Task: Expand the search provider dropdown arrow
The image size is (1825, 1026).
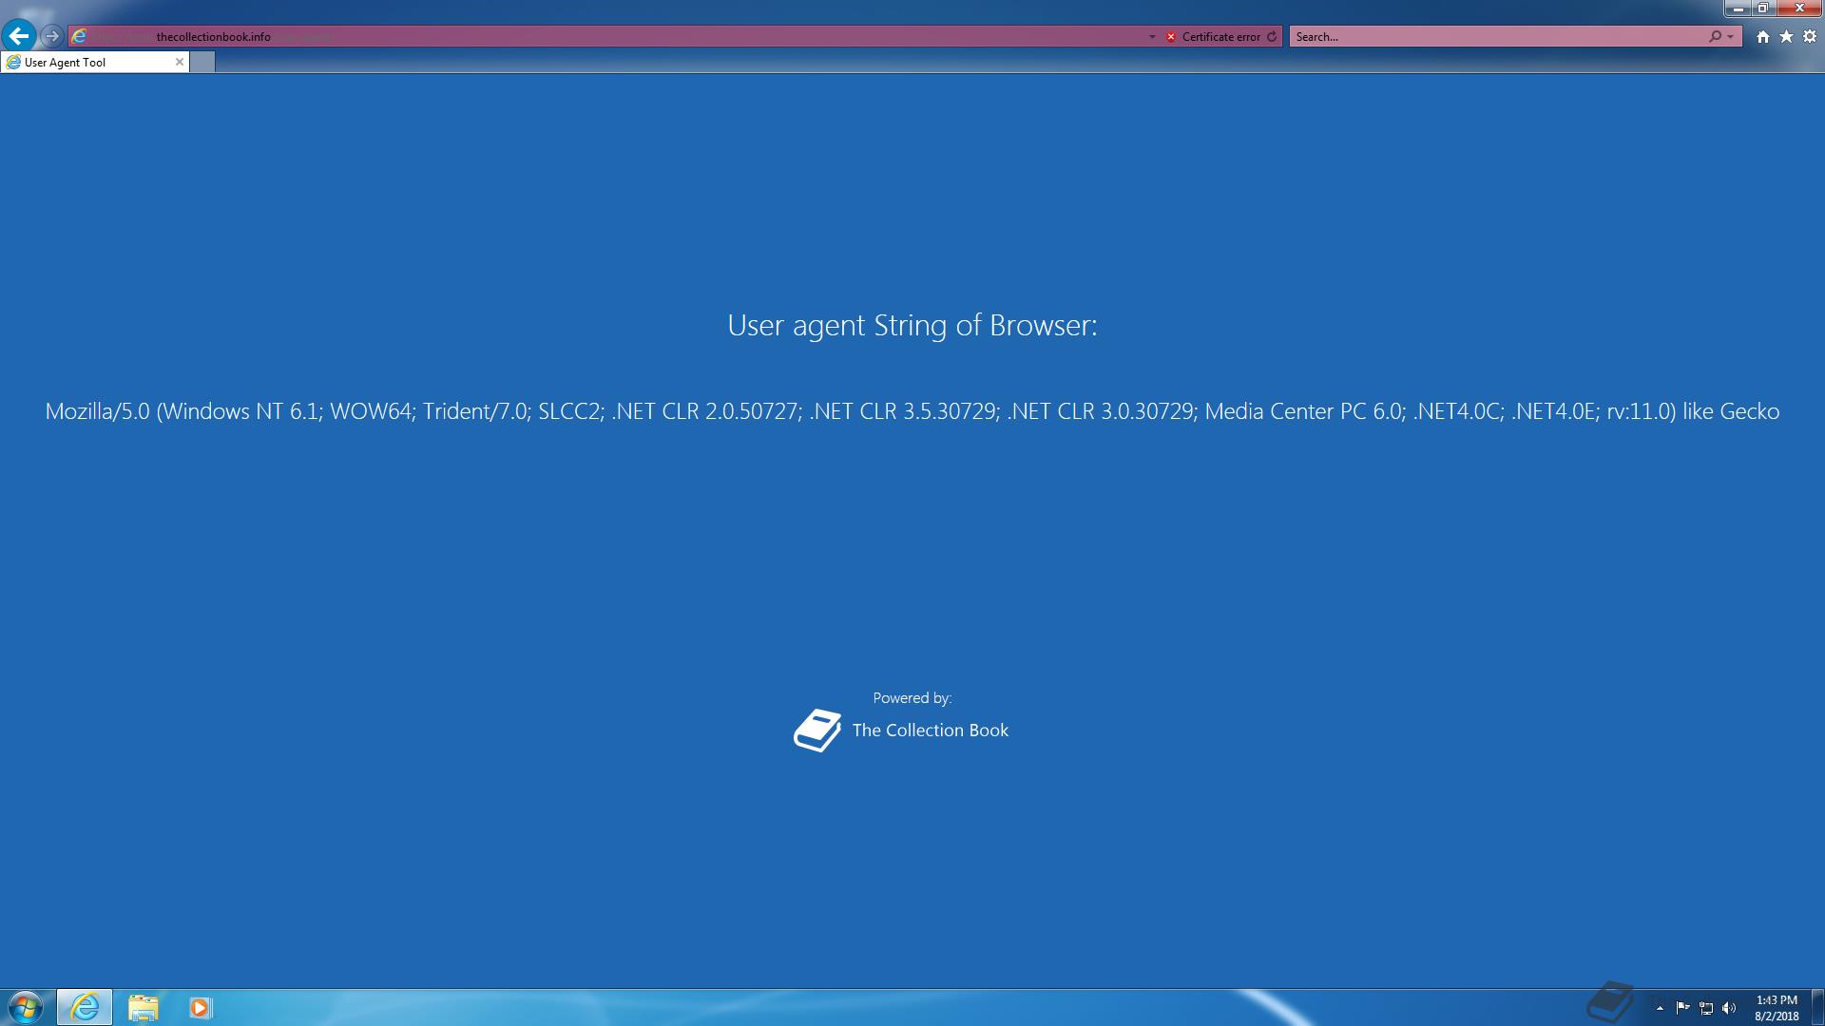Action: [x=1730, y=37]
